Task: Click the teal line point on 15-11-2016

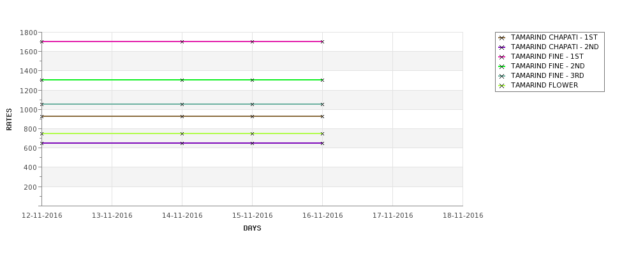Action: coord(252,105)
